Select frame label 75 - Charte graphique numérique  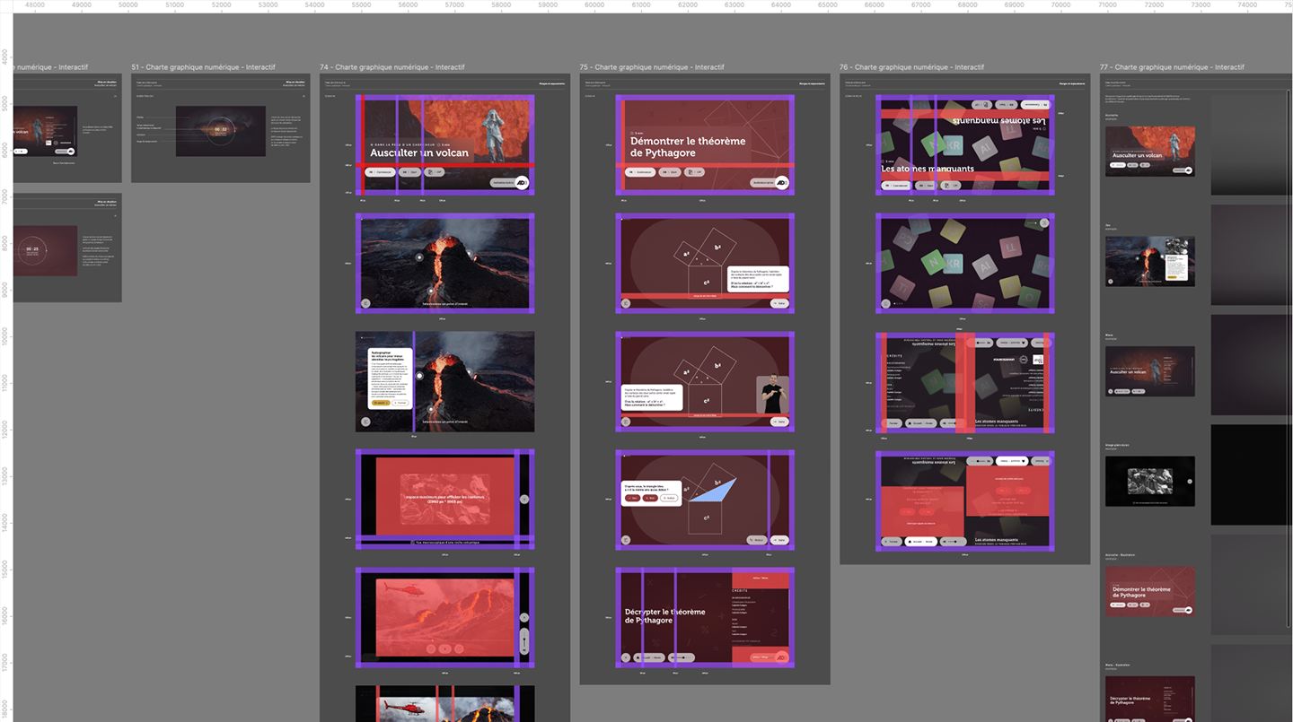point(652,67)
